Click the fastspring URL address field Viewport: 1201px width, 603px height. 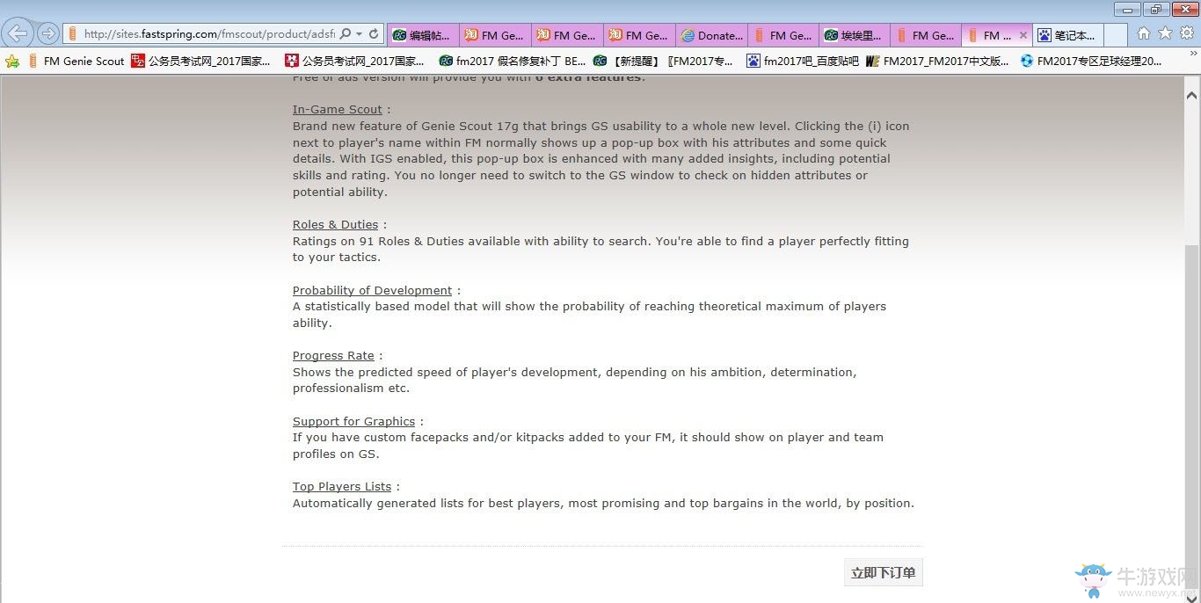click(209, 34)
